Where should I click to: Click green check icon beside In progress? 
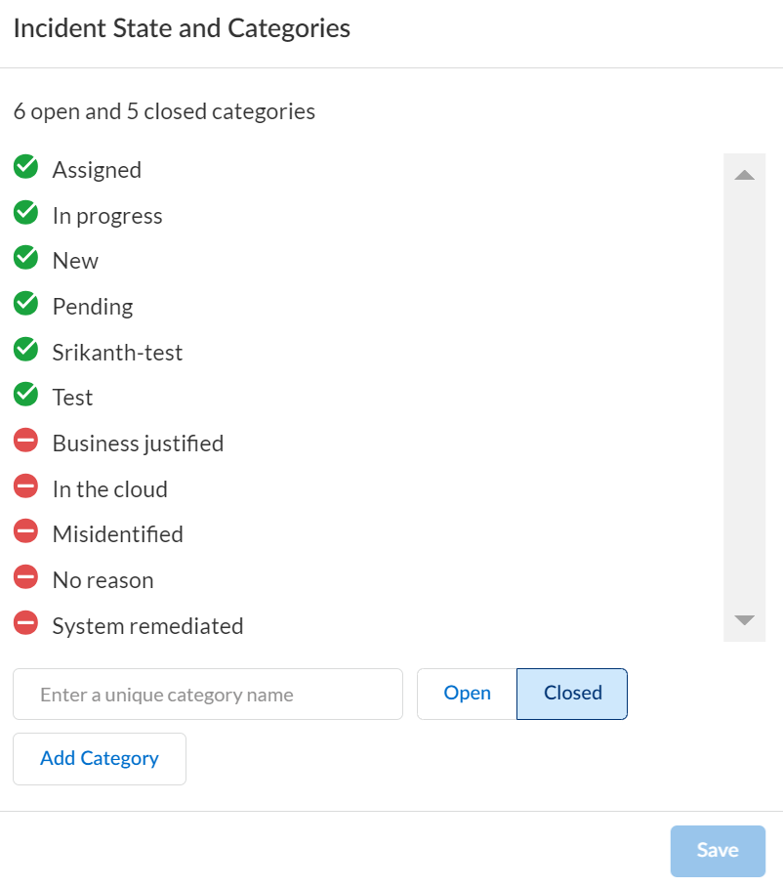[25, 213]
